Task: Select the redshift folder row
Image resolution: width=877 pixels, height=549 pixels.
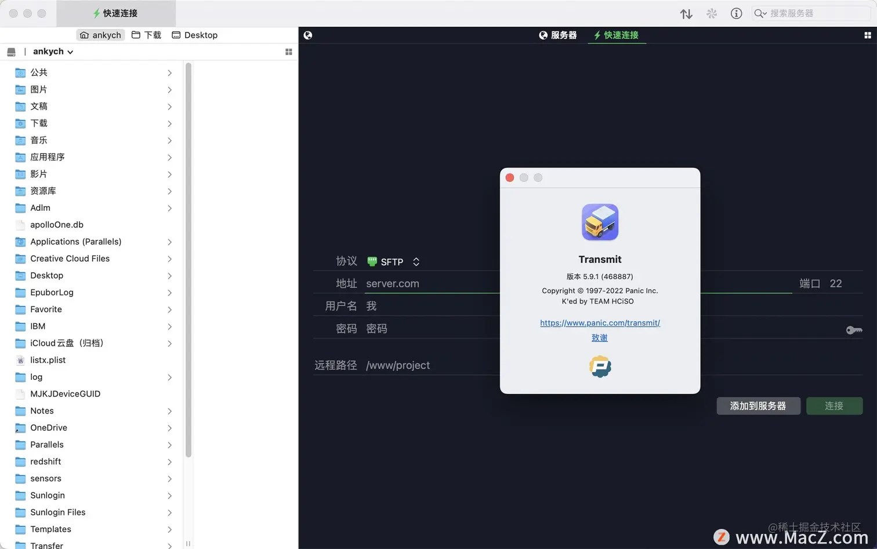Action: [x=93, y=462]
